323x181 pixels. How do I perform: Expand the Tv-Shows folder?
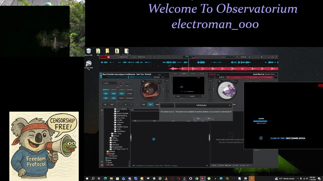click(x=114, y=122)
